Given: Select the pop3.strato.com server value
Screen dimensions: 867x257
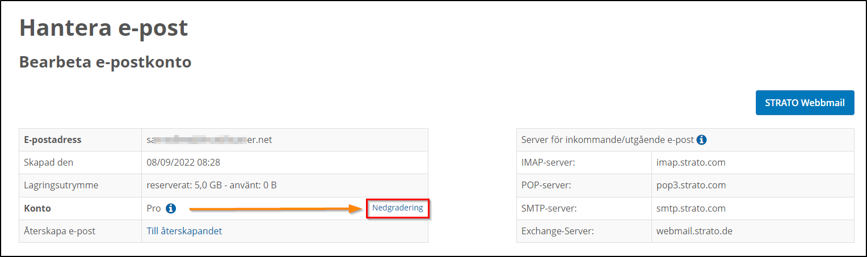Looking at the screenshot, I should [691, 186].
